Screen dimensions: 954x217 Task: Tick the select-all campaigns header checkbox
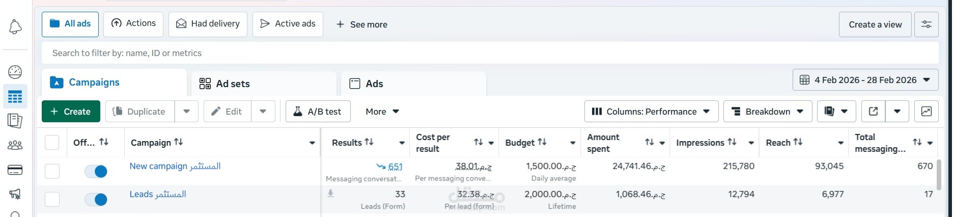[x=52, y=143]
